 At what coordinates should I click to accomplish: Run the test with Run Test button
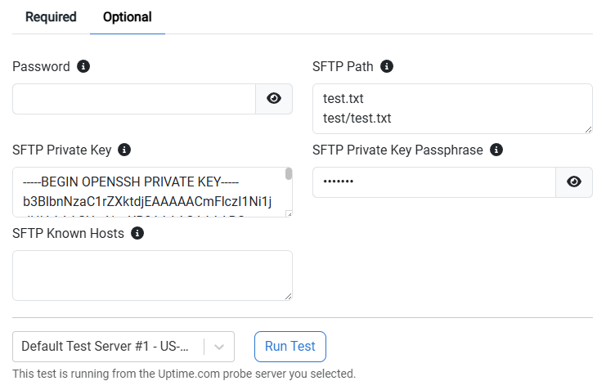290,347
